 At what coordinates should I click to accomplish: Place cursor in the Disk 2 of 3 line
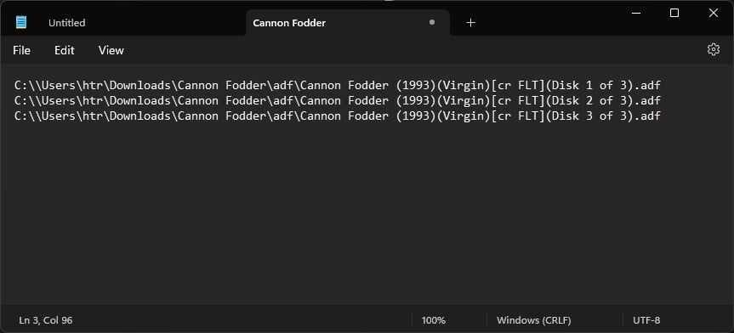point(338,100)
